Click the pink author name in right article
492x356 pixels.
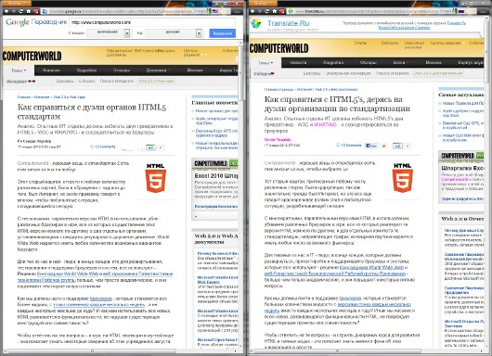278,139
